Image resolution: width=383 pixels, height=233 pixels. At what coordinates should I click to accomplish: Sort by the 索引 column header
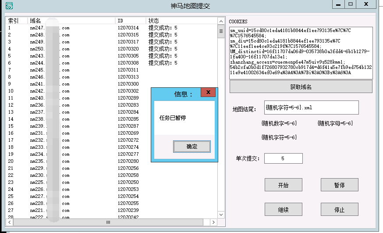pyautogui.click(x=16, y=21)
